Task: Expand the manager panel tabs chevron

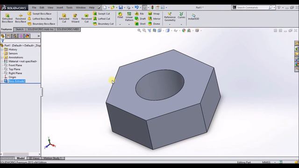Action: click(38, 36)
